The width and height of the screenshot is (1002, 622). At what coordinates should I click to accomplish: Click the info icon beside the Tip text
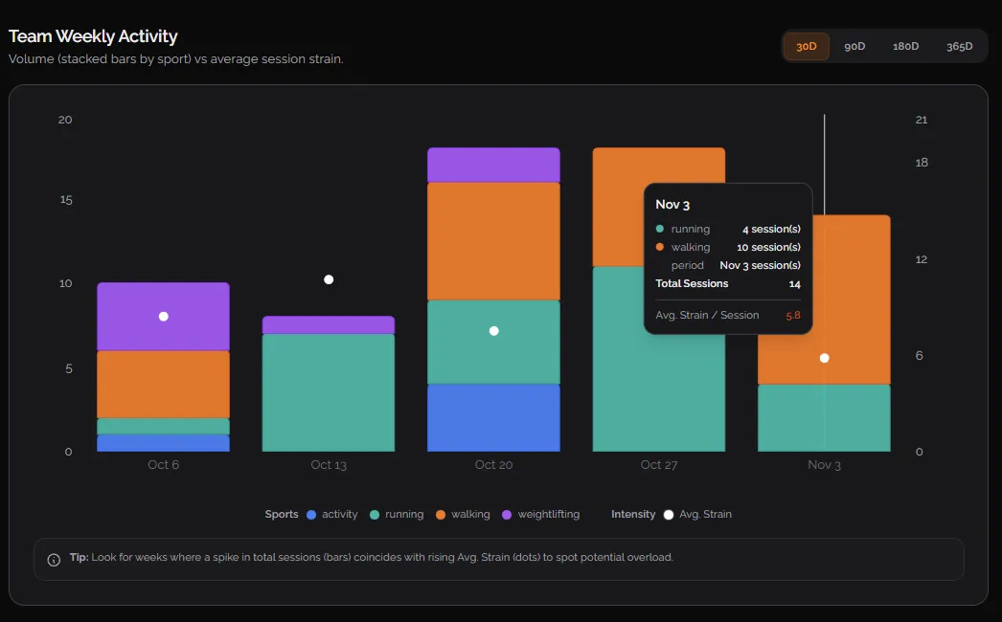[x=54, y=558]
